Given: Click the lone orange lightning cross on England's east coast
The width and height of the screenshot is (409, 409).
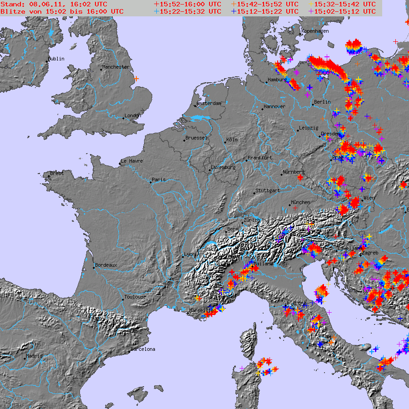Looking at the screenshot, I should [136, 79].
